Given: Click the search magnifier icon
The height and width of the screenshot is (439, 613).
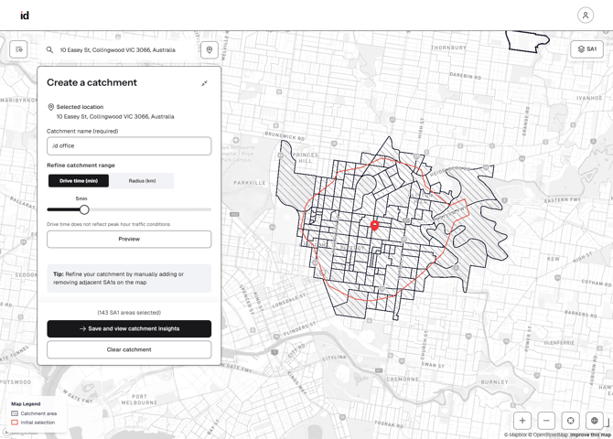Looking at the screenshot, I should pyautogui.click(x=49, y=49).
